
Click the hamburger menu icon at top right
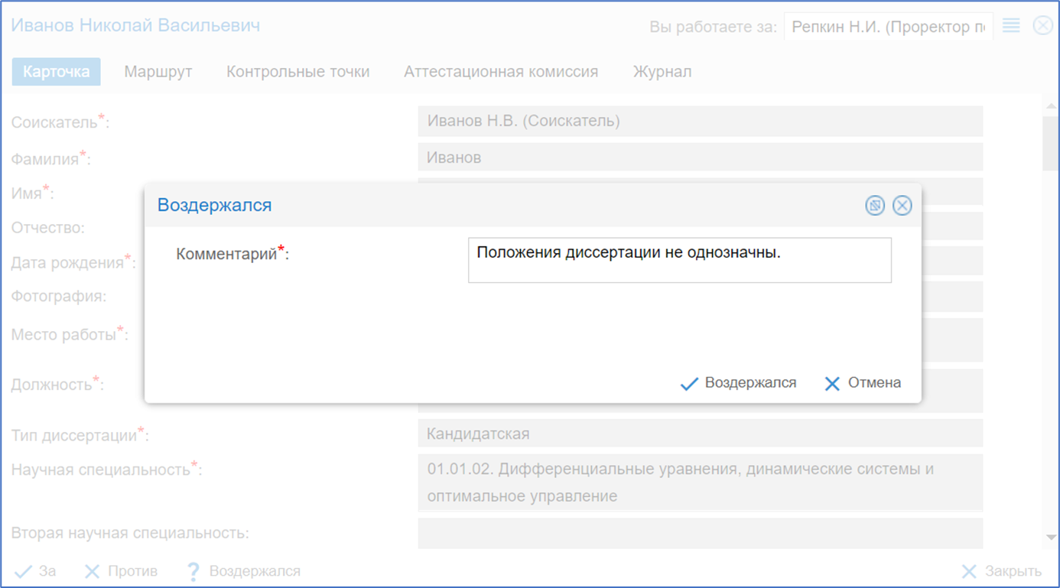[x=1011, y=26]
